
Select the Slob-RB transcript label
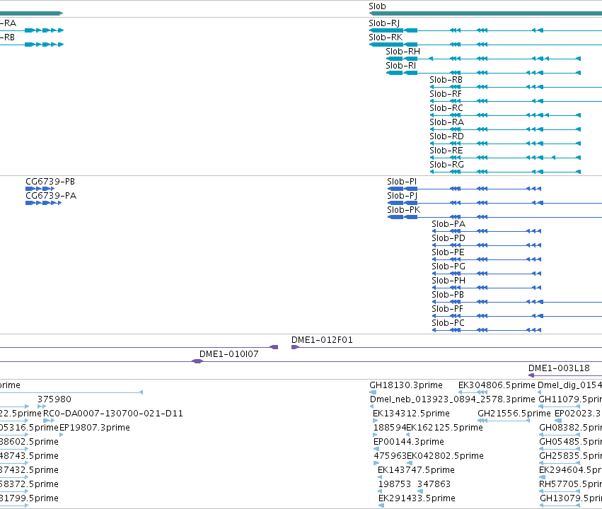(446, 80)
